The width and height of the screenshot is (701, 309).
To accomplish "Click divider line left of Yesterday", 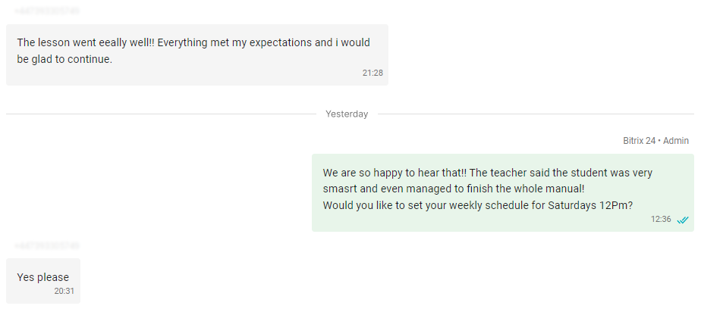I will [x=161, y=114].
